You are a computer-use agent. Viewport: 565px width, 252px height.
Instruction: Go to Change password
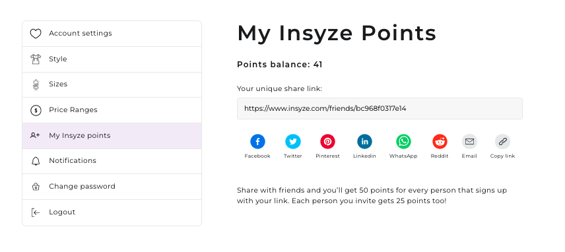tap(112, 187)
